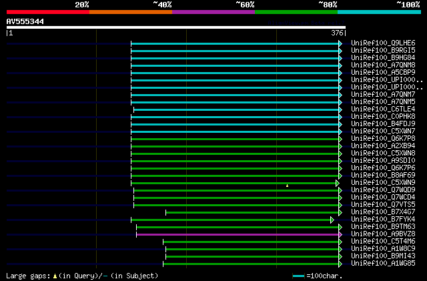Select the UniRef100_B7FYK4 hit label
Image resolution: width=427 pixels, height=281 pixels.
[x=383, y=220]
